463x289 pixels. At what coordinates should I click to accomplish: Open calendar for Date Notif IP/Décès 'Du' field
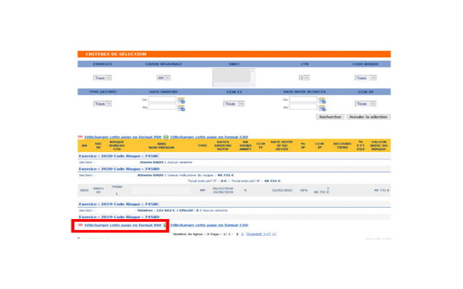(x=322, y=101)
